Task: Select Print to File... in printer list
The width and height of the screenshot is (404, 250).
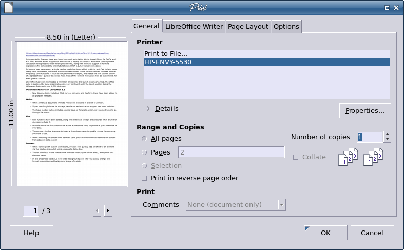Action: point(266,54)
